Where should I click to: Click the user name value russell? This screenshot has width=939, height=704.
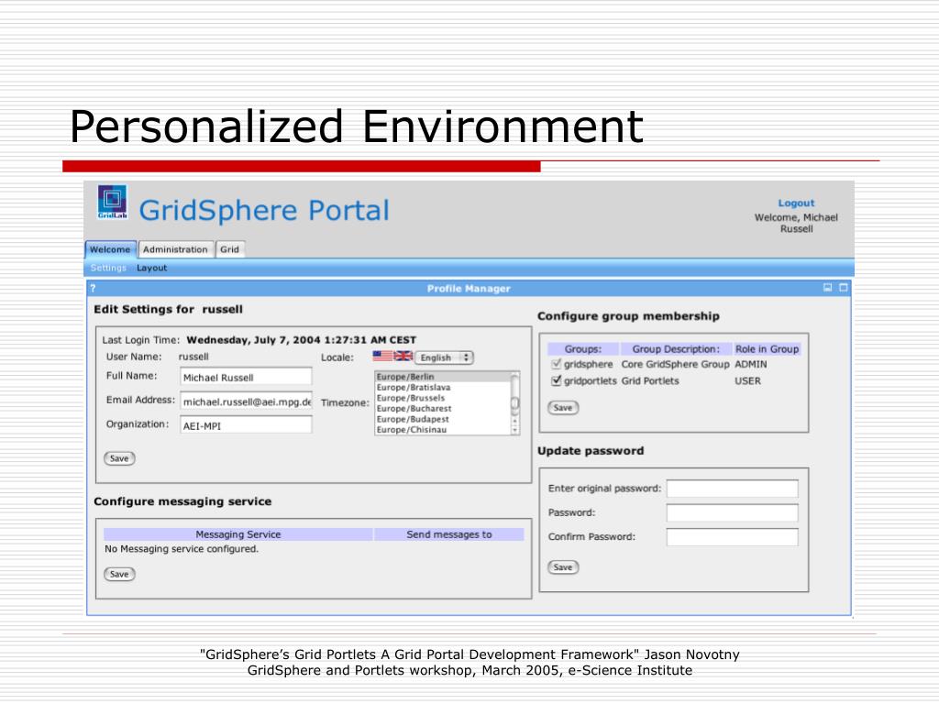pos(193,357)
